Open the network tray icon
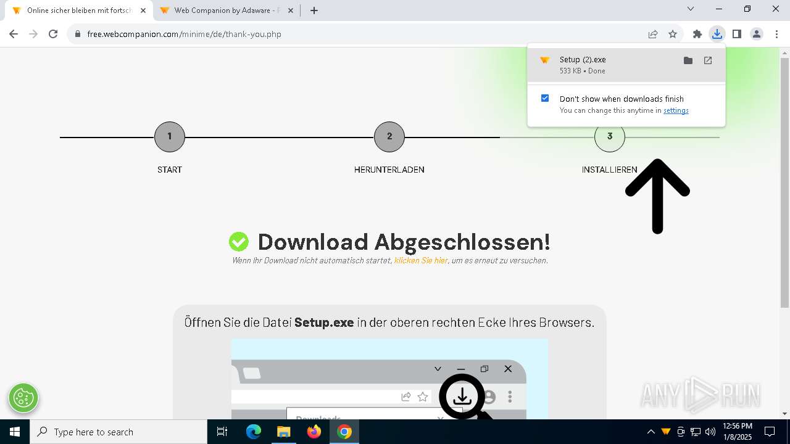This screenshot has width=790, height=444. [x=696, y=432]
